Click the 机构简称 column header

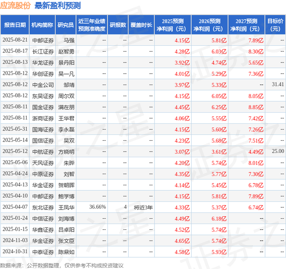point(42,25)
